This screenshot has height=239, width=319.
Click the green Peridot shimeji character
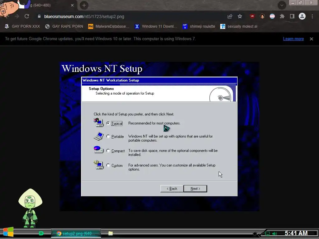30,208
